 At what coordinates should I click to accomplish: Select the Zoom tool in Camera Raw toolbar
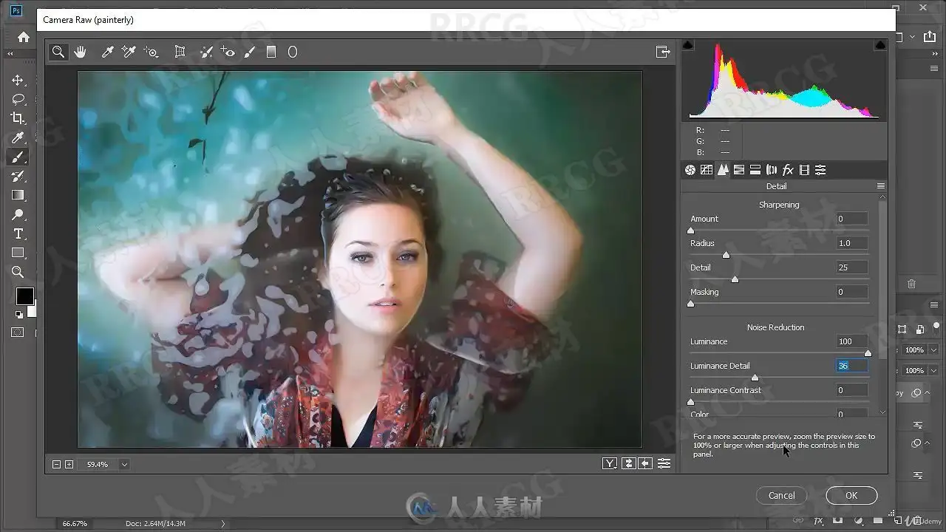tap(58, 52)
